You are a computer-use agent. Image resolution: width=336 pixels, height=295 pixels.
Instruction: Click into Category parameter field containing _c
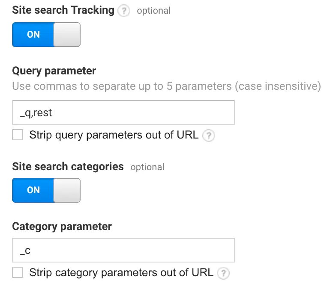tap(123, 250)
